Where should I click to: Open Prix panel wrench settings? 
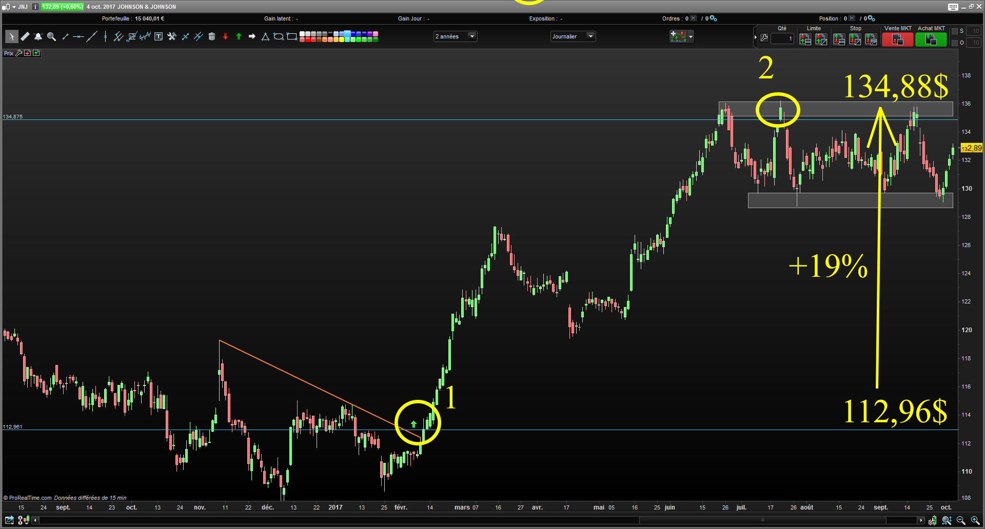[x=18, y=53]
